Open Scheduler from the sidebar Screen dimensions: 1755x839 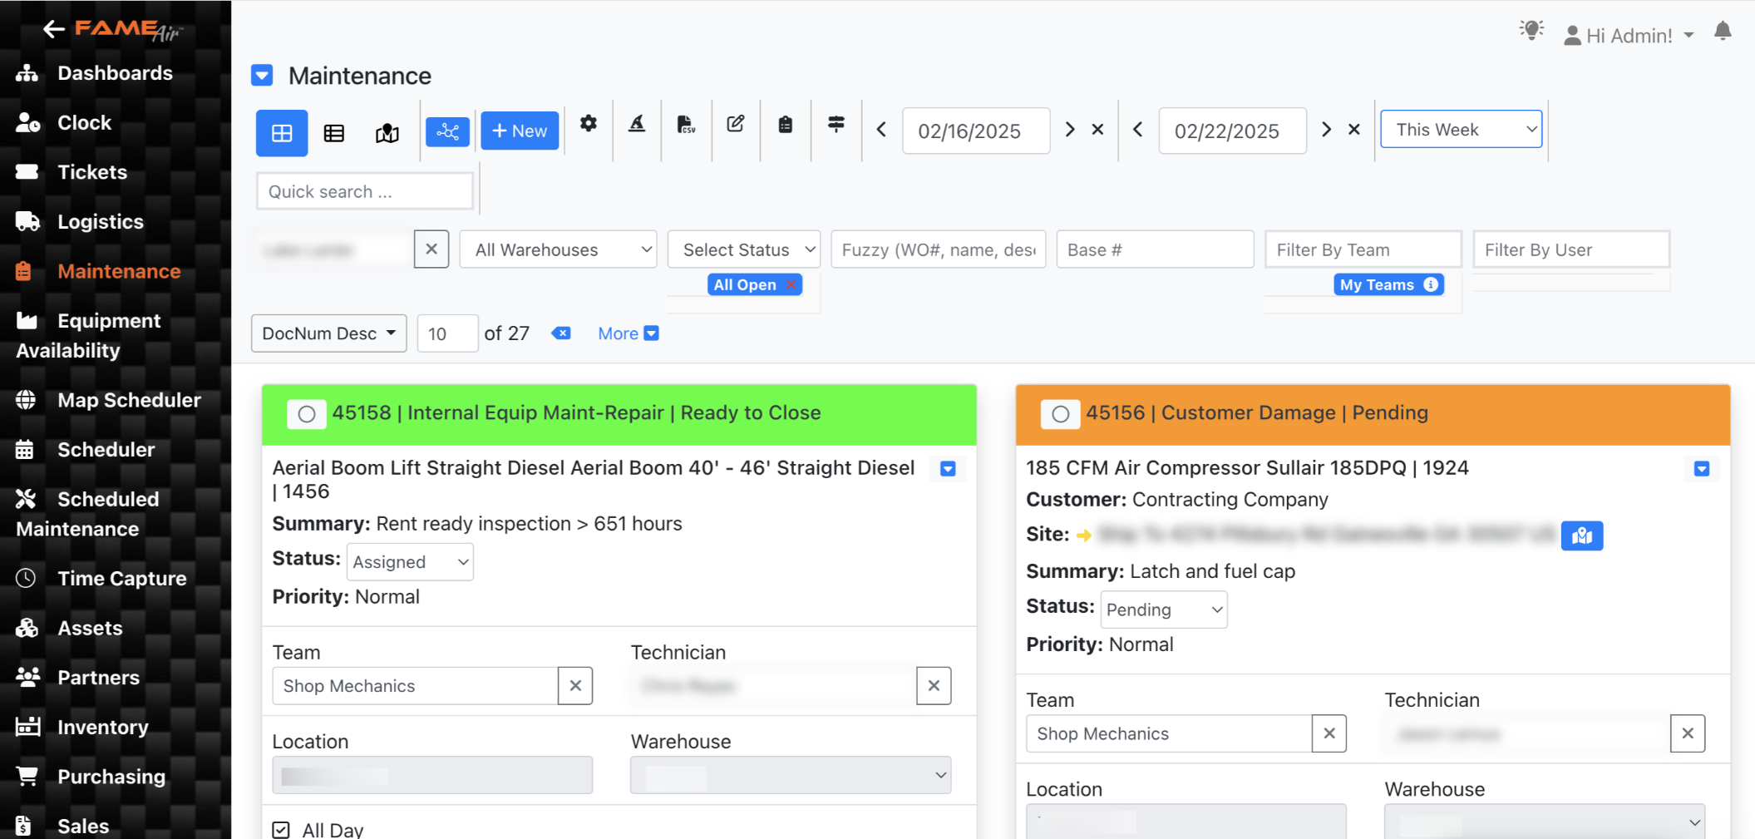[106, 450]
